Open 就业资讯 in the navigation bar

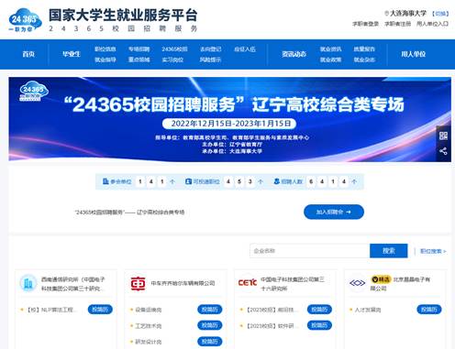(x=330, y=49)
